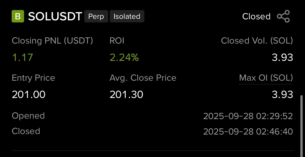305x157 pixels.
Task: Open the SOLUSDT trading pair
Action: (x=55, y=16)
